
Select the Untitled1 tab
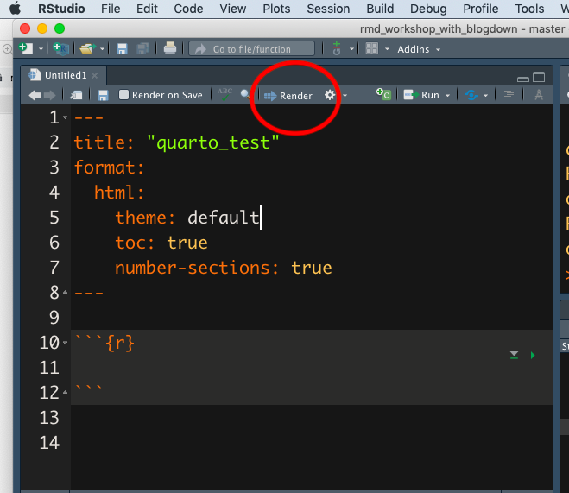coord(66,75)
